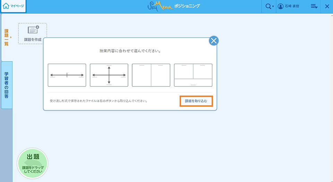
Task: Expand the arrow beside the search icon
Action: pyautogui.click(x=273, y=7)
